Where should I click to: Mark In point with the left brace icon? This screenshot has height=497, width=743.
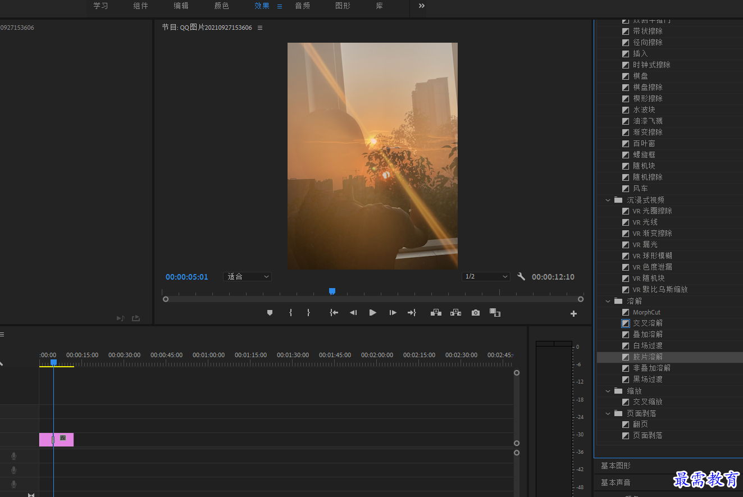point(290,313)
